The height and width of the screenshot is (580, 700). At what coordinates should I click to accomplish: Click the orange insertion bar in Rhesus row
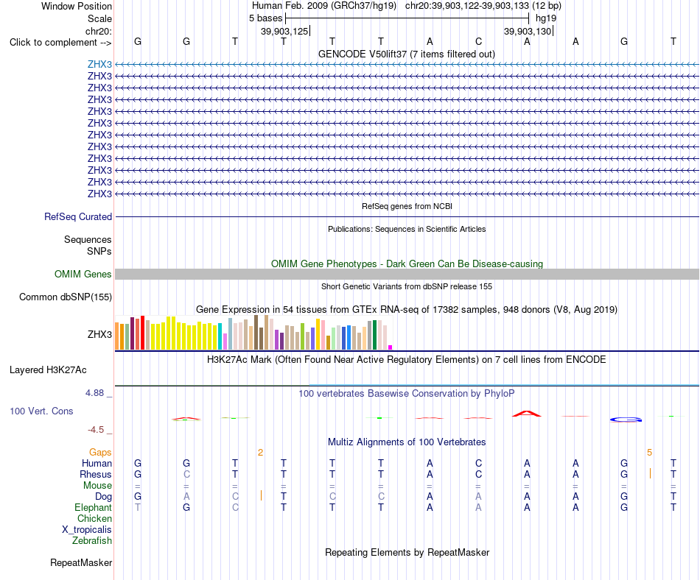coord(650,473)
